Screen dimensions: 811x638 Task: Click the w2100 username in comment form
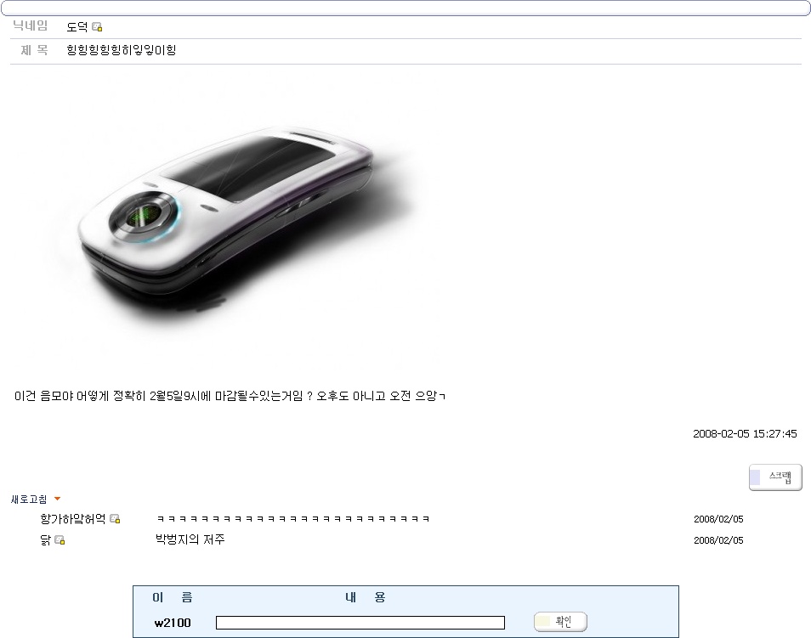[x=173, y=623]
